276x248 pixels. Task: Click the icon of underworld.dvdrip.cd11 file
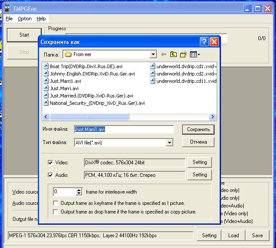click(x=153, y=81)
